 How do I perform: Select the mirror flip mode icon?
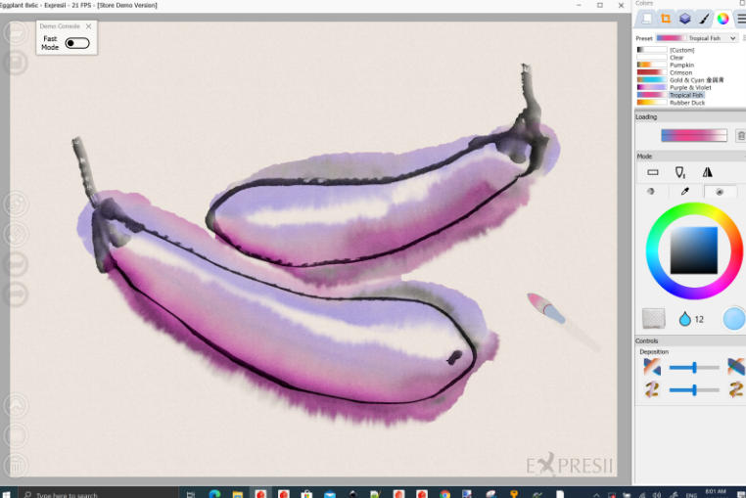coord(707,172)
